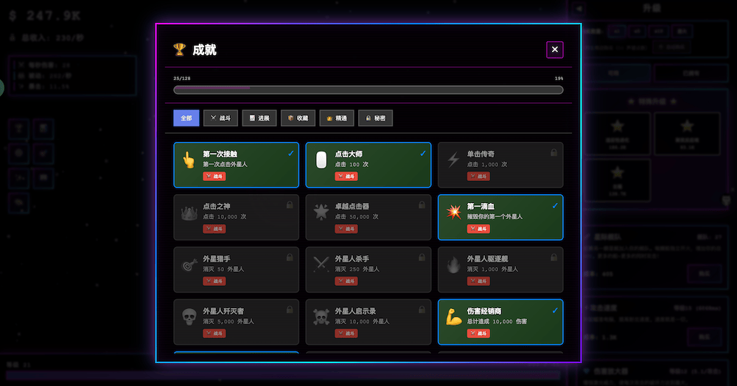The image size is (737, 386).
Task: Click the lock icon on 卓越点击器 card
Action: tap(420, 205)
